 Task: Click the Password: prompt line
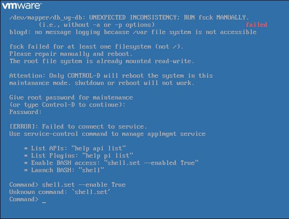(25, 112)
